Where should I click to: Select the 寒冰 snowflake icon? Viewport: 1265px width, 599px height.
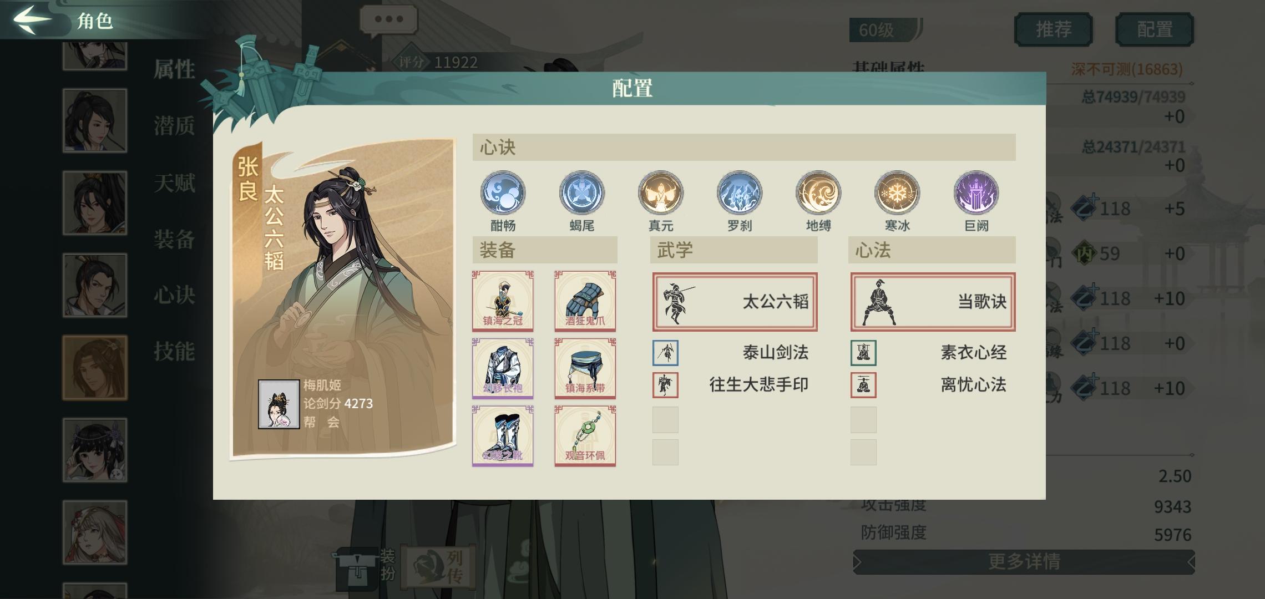coord(897,193)
